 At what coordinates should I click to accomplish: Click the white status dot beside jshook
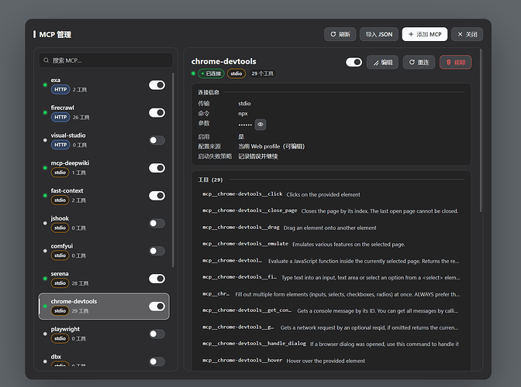[x=45, y=223]
